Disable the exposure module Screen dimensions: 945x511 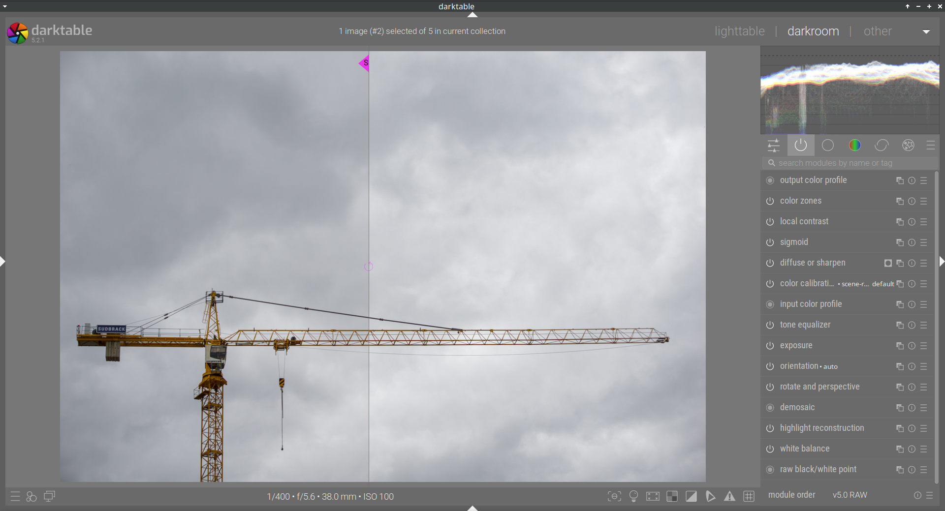coord(770,346)
